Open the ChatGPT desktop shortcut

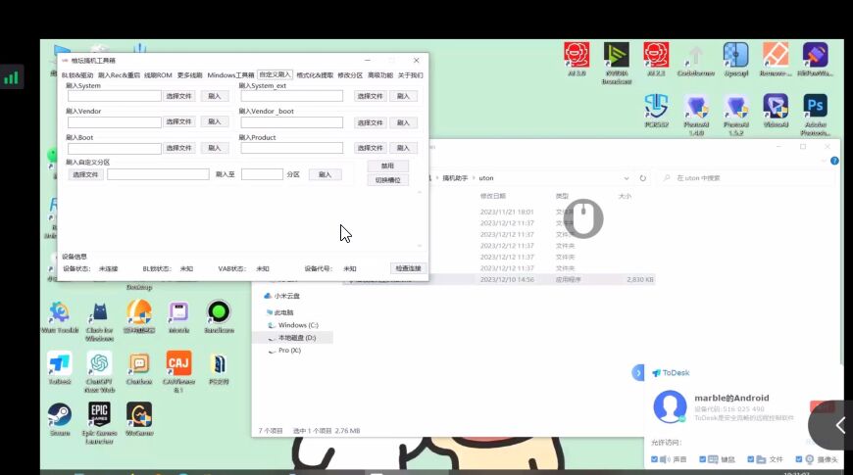(x=99, y=363)
